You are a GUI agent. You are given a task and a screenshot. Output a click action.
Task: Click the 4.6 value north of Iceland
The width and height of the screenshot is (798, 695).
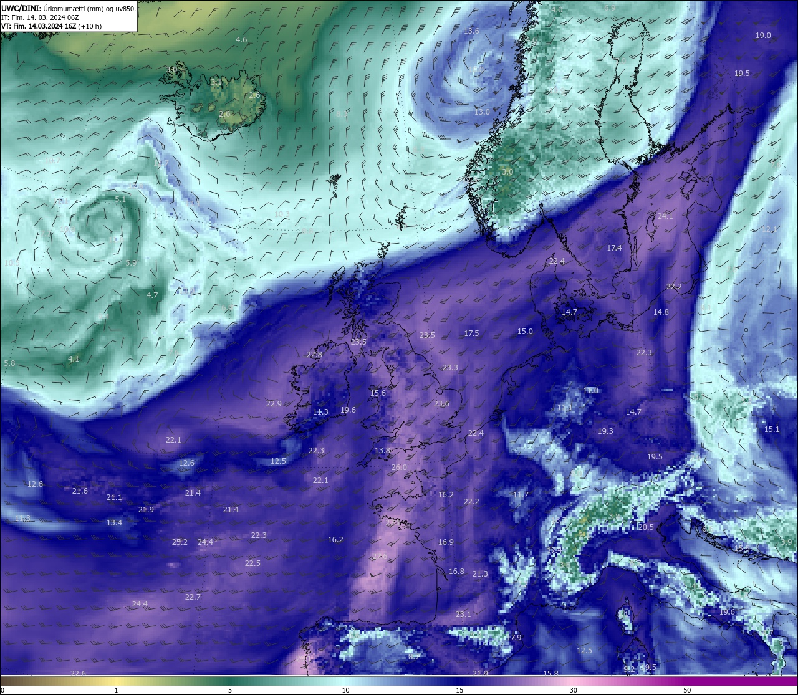(241, 39)
